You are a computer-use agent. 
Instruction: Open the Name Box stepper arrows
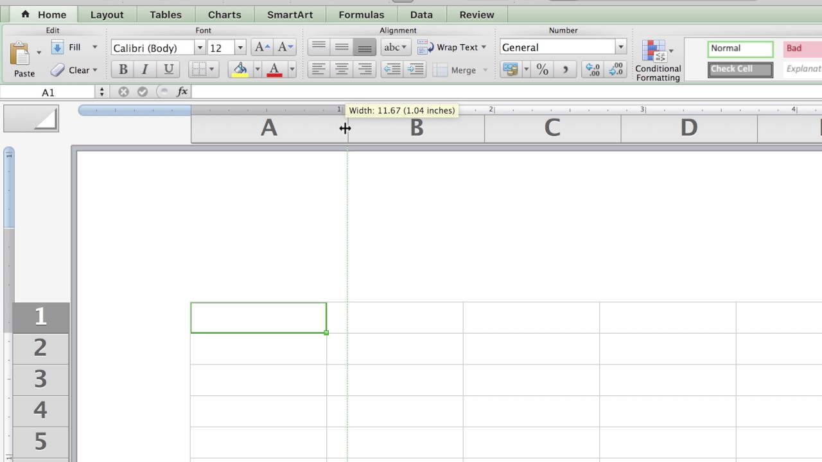click(102, 92)
